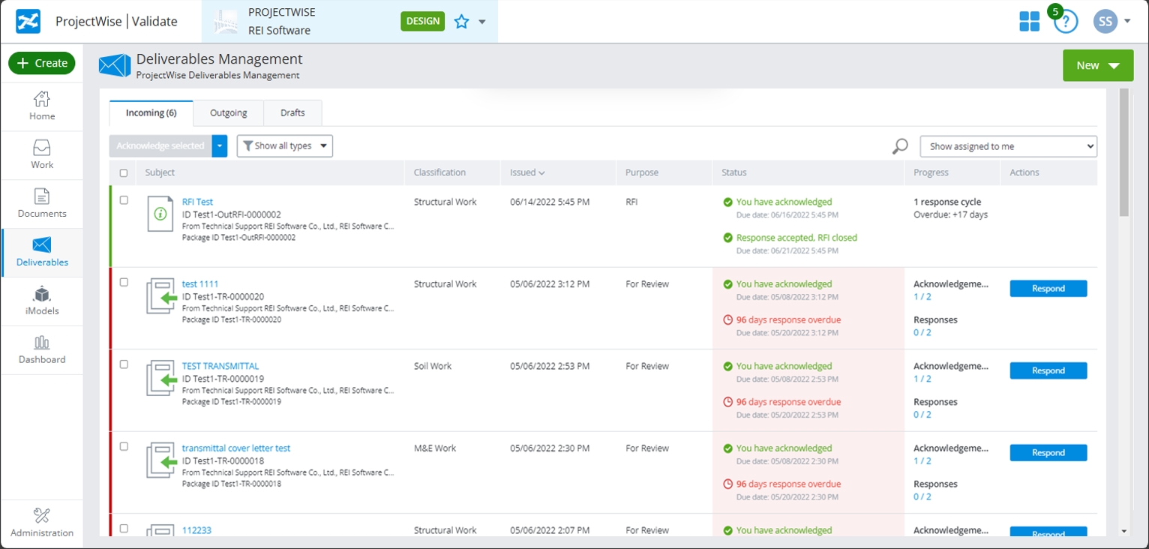Image resolution: width=1149 pixels, height=549 pixels.
Task: Click the green DESIGN badge
Action: click(423, 21)
